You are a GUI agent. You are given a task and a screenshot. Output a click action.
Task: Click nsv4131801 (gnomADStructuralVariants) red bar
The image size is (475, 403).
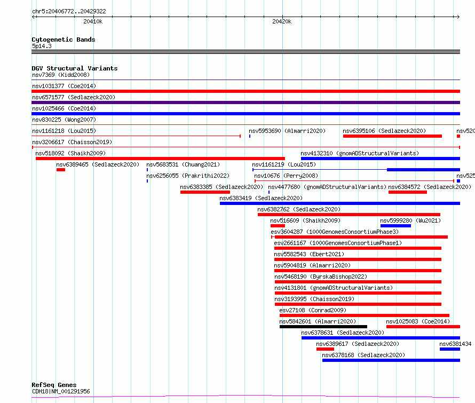[358, 293]
